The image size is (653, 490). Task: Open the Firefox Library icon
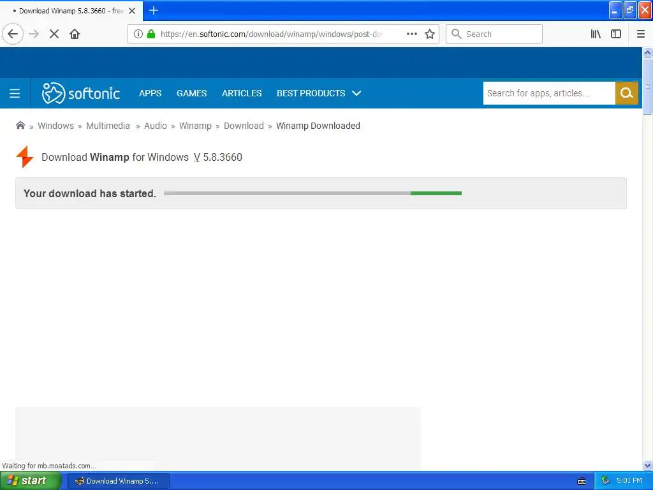click(596, 34)
